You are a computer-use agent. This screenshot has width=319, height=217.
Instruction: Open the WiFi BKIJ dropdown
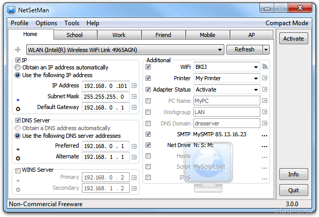pos(226,67)
